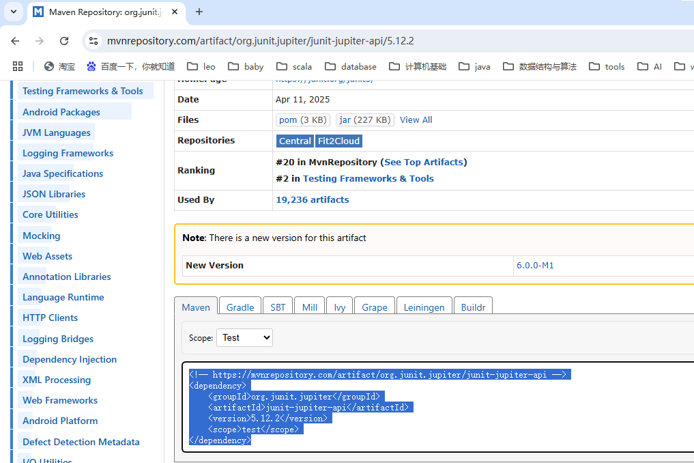Close the Maven Repository tab
Image resolution: width=694 pixels, height=463 pixels.
(175, 12)
